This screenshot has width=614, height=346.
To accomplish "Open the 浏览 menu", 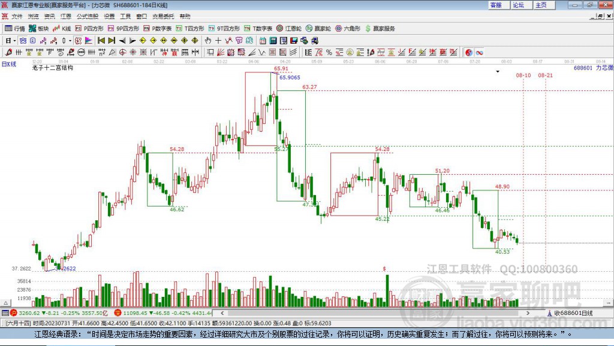I will pos(34,16).
